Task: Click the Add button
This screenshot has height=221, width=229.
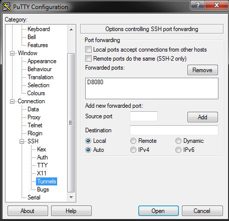Action: (x=202, y=117)
